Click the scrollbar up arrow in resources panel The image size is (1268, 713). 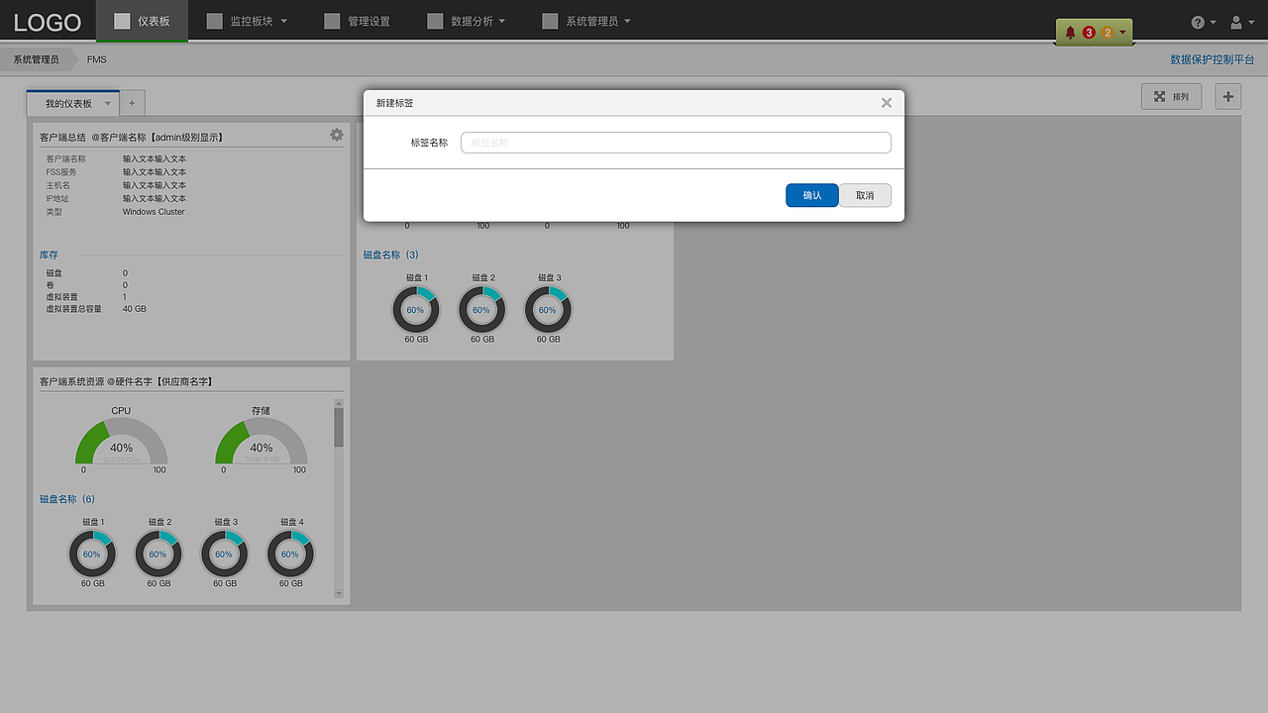339,403
